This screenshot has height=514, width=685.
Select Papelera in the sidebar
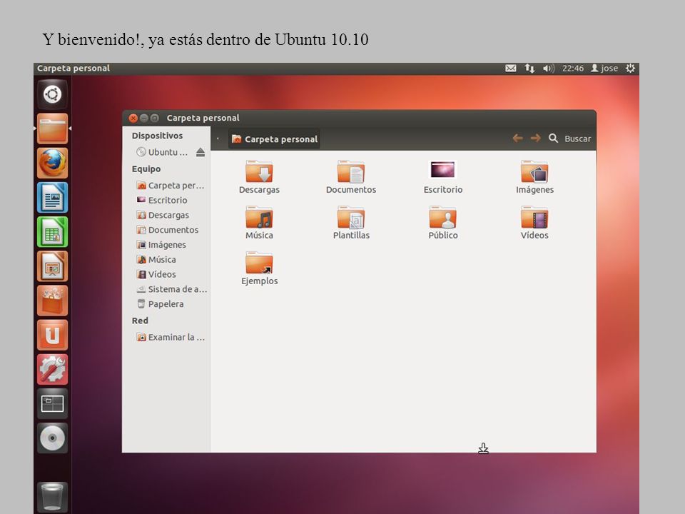point(160,304)
